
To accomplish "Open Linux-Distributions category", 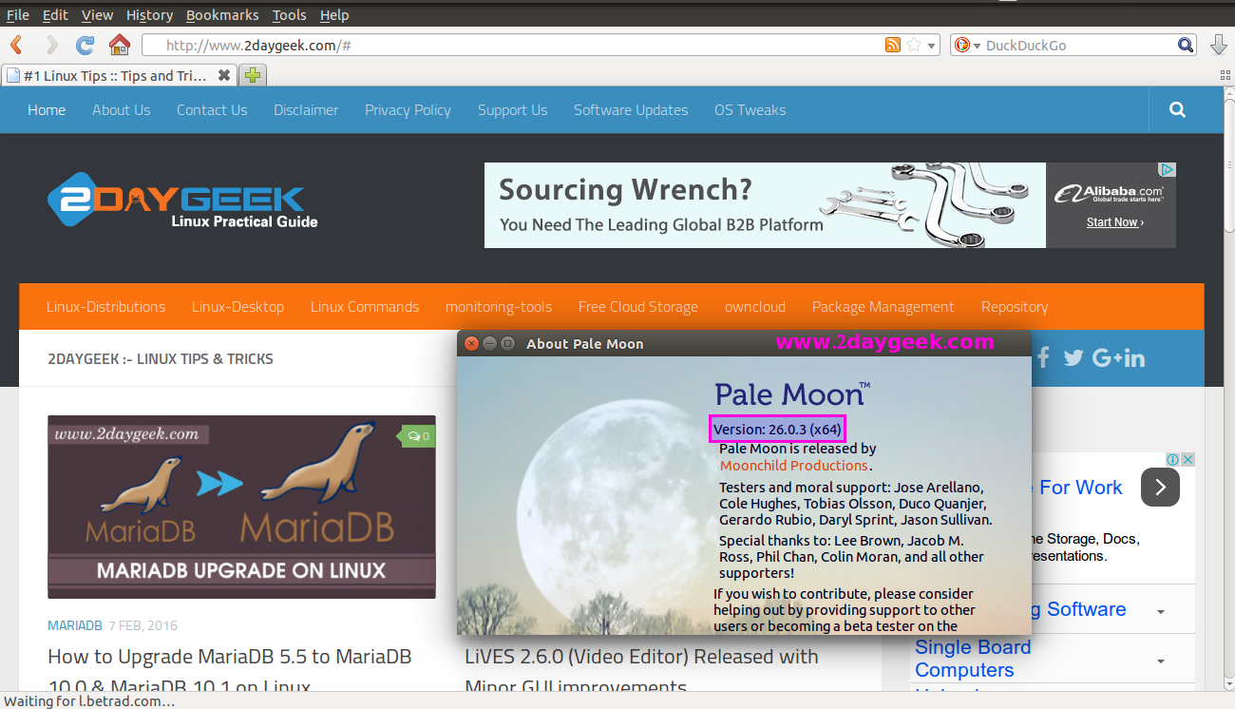I will point(105,307).
